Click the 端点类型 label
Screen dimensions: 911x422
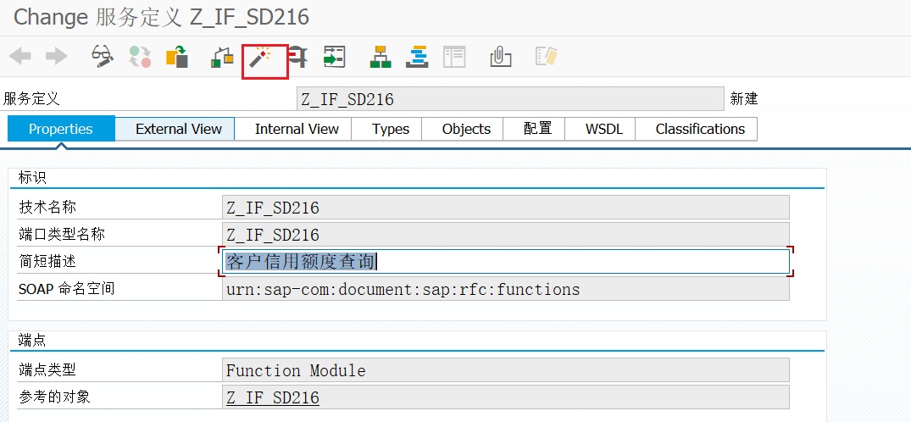[47, 370]
